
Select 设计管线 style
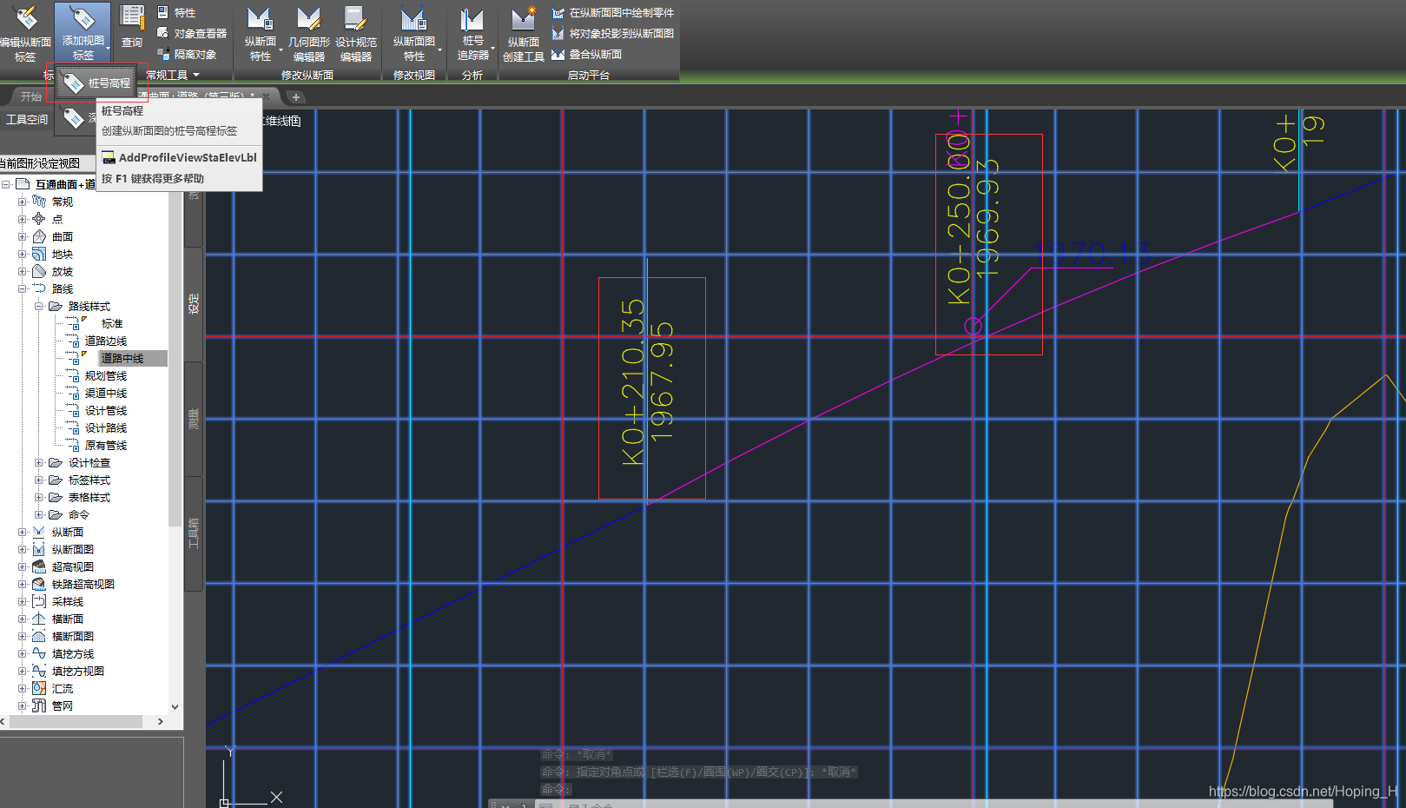click(x=106, y=410)
